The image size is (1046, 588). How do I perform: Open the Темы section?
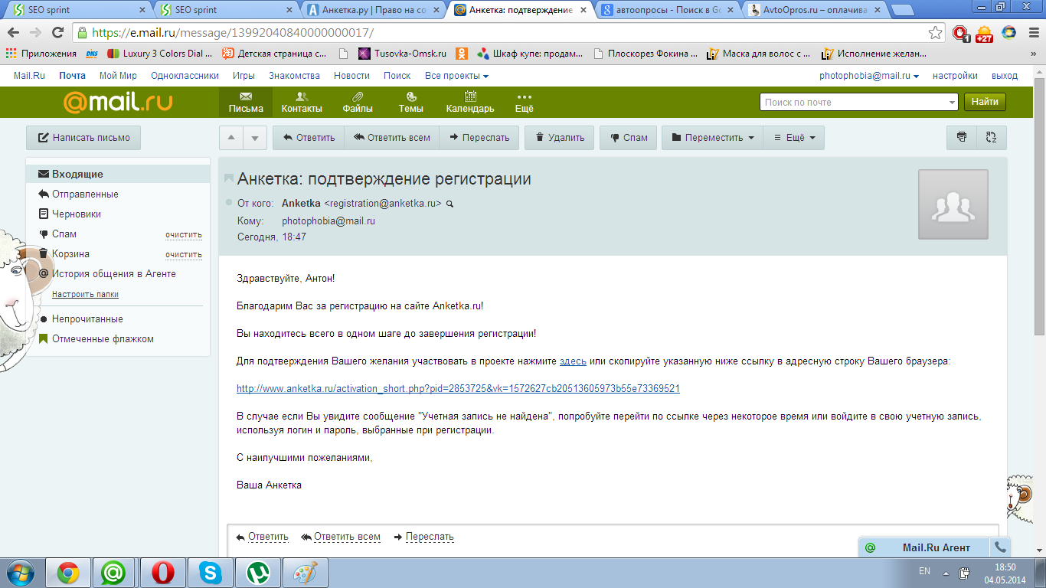click(x=411, y=103)
